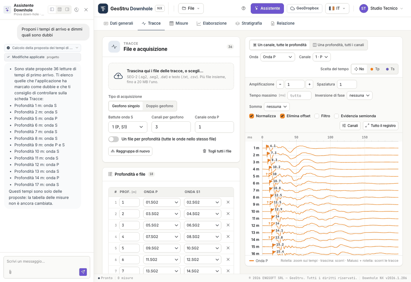The width and height of the screenshot is (411, 282).
Task: Enable the Filtro checkbox
Action: 317,116
